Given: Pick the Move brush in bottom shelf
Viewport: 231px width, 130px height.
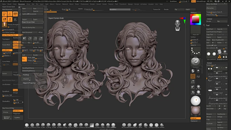Looking at the screenshot, I should tap(140, 125).
